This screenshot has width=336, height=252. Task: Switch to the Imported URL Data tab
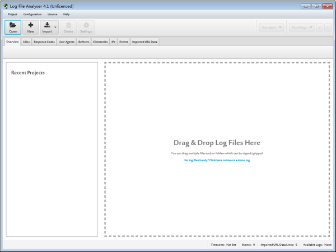click(x=144, y=42)
